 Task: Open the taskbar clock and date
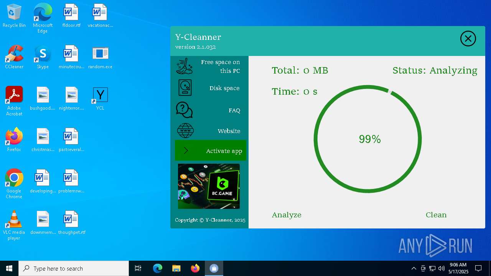pyautogui.click(x=458, y=268)
